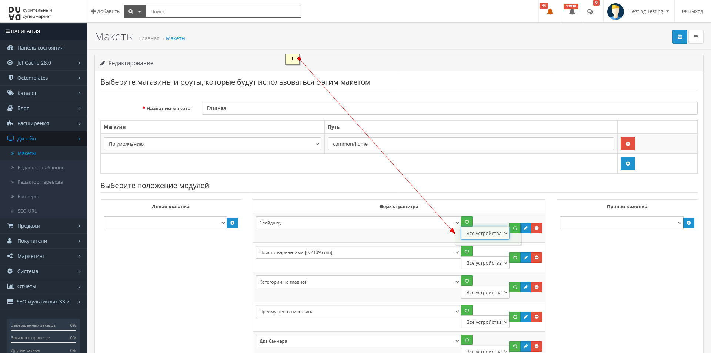Screen dimensions: 711x353
Task: Click the back arrow button near save
Action: [x=696, y=37]
